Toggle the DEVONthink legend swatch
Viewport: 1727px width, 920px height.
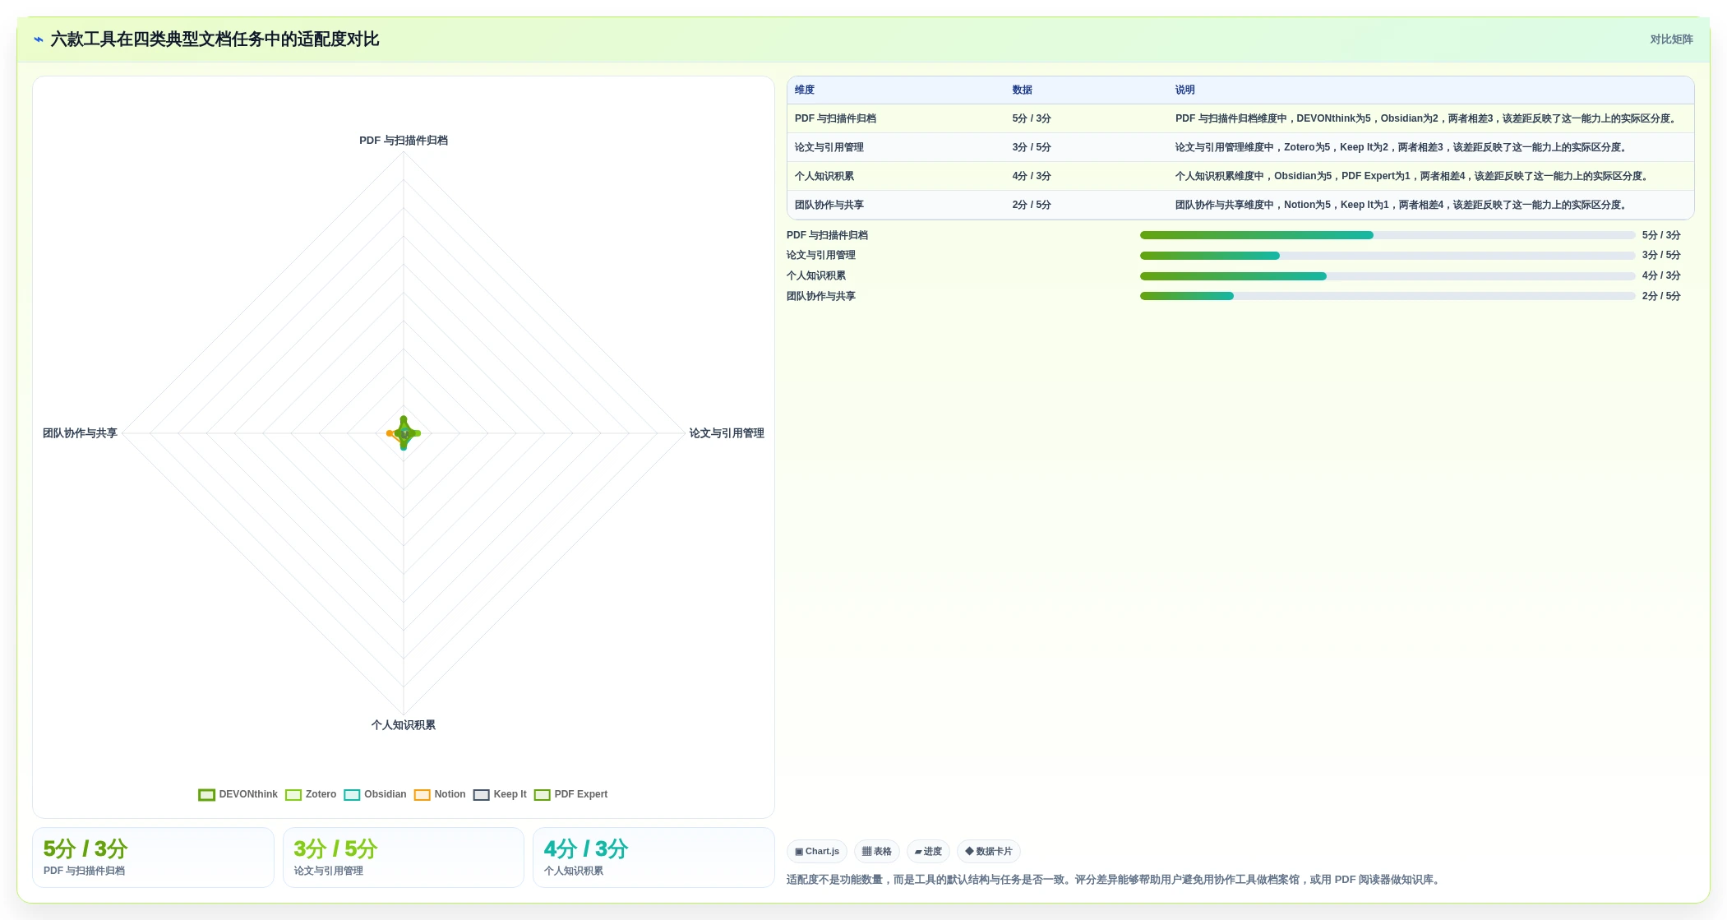pyautogui.click(x=206, y=794)
